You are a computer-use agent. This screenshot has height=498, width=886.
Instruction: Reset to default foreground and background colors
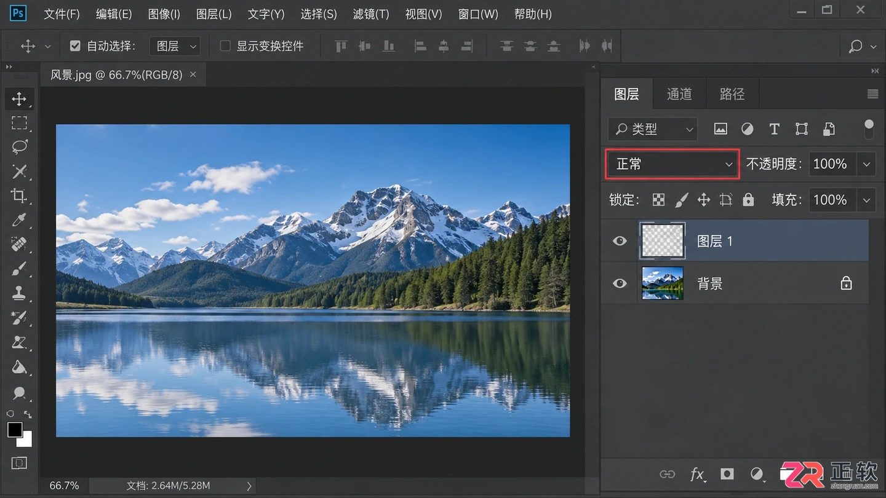(x=10, y=414)
